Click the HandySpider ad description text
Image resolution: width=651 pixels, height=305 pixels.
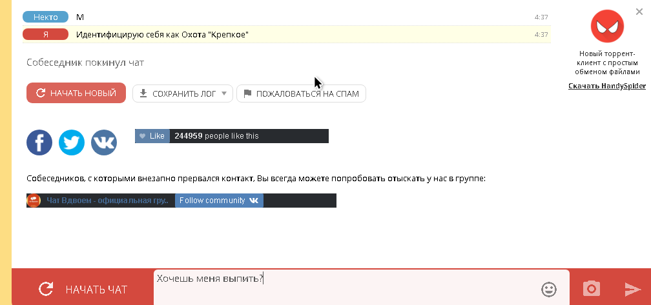tap(607, 63)
